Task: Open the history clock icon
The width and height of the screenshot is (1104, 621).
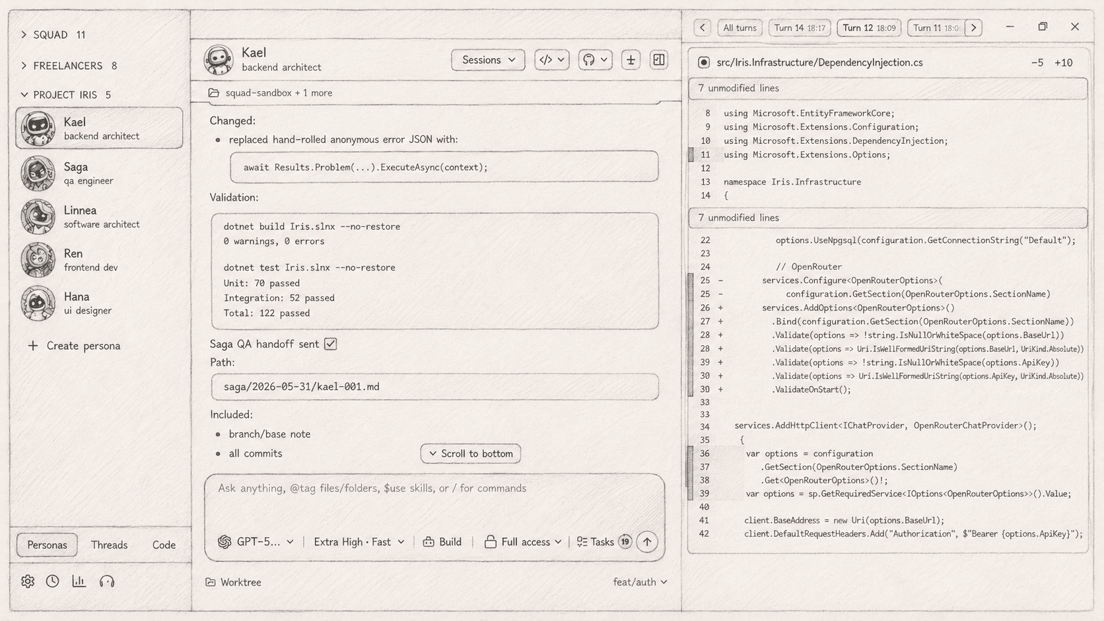Action: coord(53,581)
